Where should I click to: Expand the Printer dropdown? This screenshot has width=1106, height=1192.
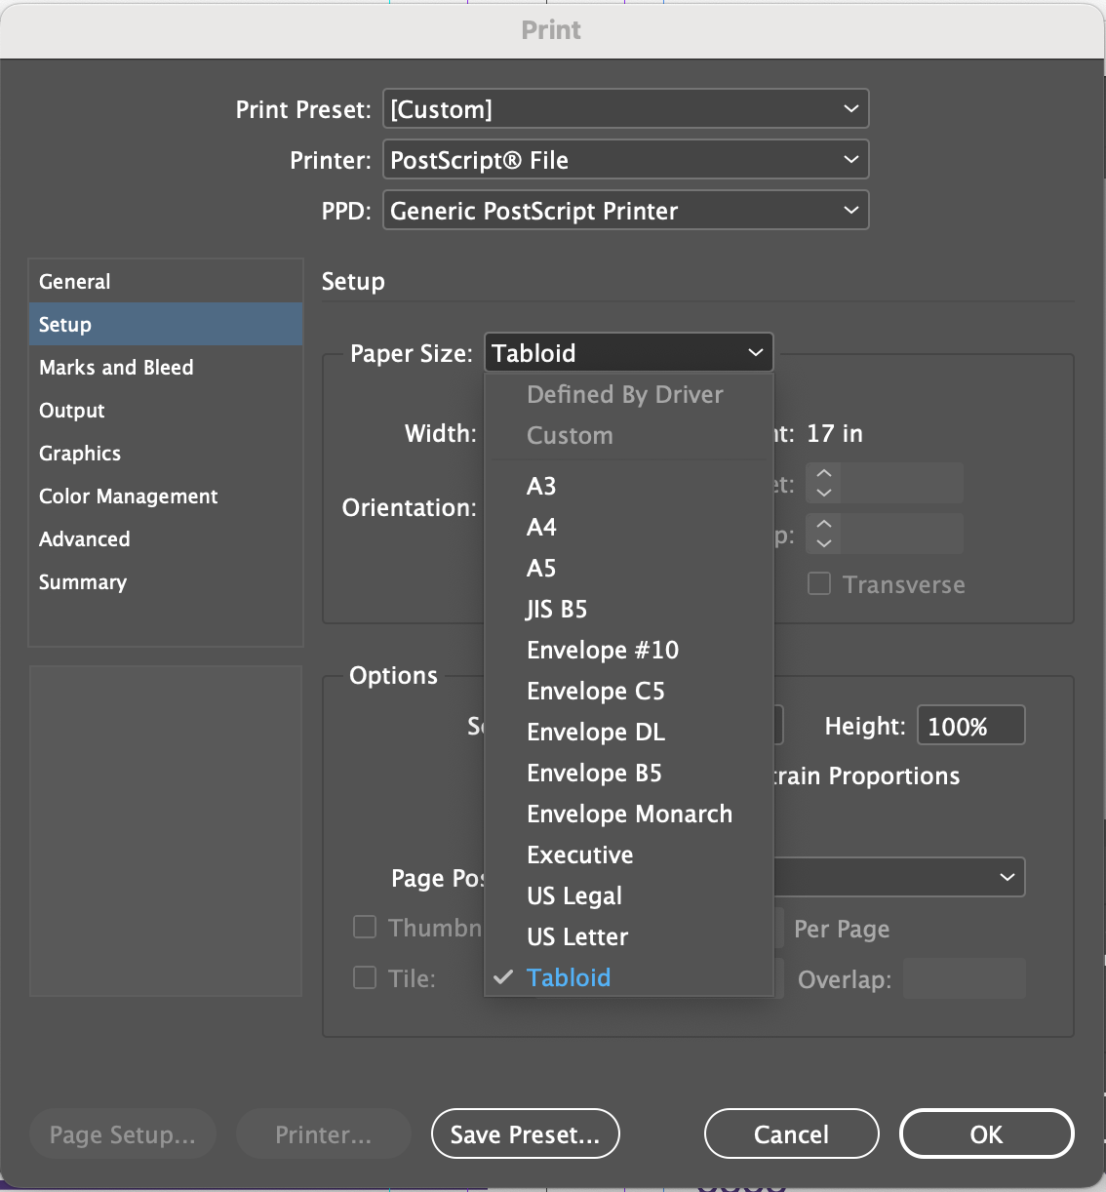[x=625, y=160]
